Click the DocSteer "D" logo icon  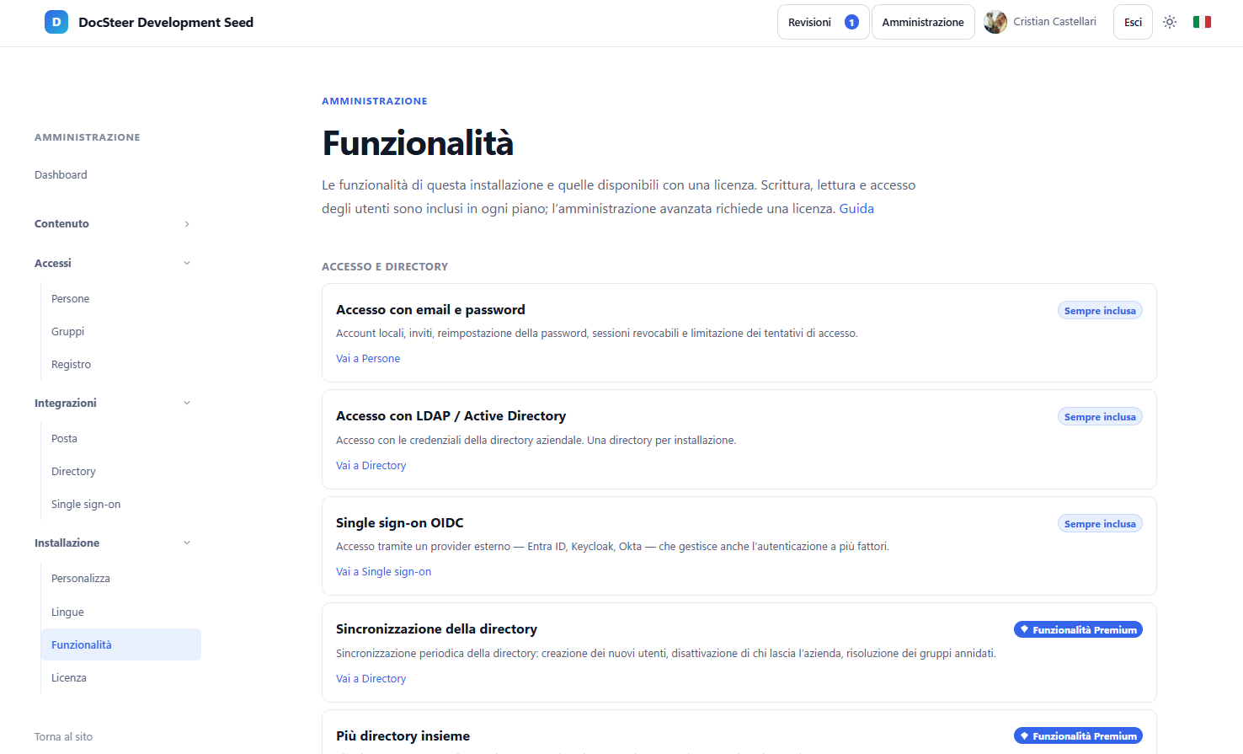point(56,22)
